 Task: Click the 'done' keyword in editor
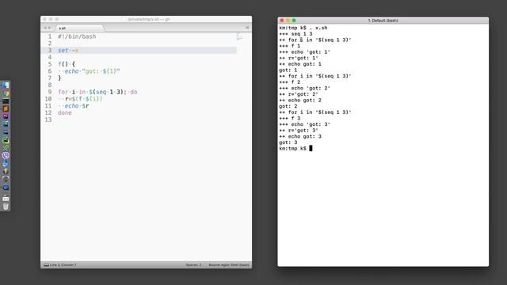point(65,112)
